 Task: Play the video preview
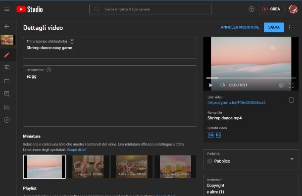(210, 85)
